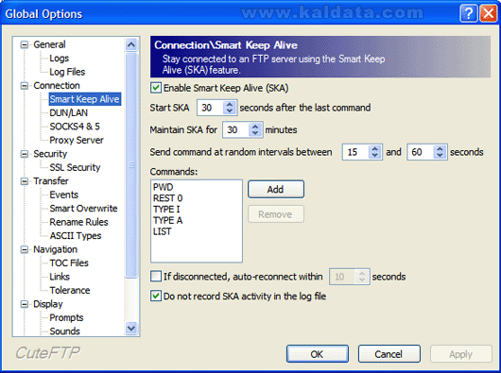The width and height of the screenshot is (501, 373).
Task: Open SSL Security settings
Action: pyautogui.click(x=75, y=167)
